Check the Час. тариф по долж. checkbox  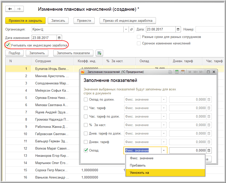tap(86, 116)
